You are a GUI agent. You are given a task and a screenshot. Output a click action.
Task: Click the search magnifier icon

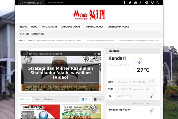158,2
